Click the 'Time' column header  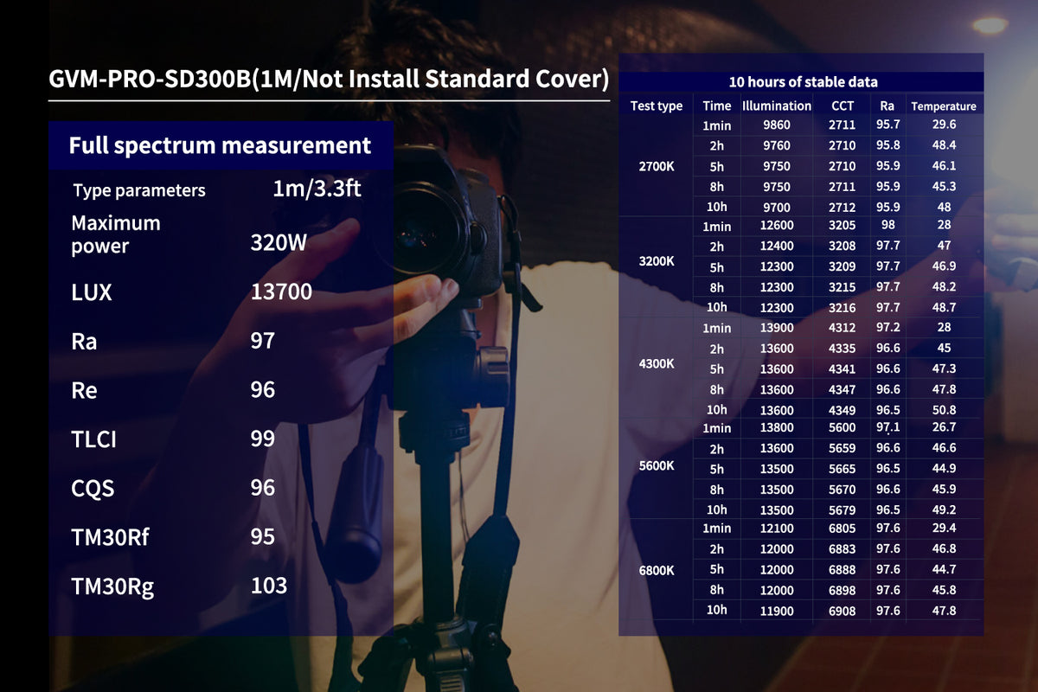(717, 106)
